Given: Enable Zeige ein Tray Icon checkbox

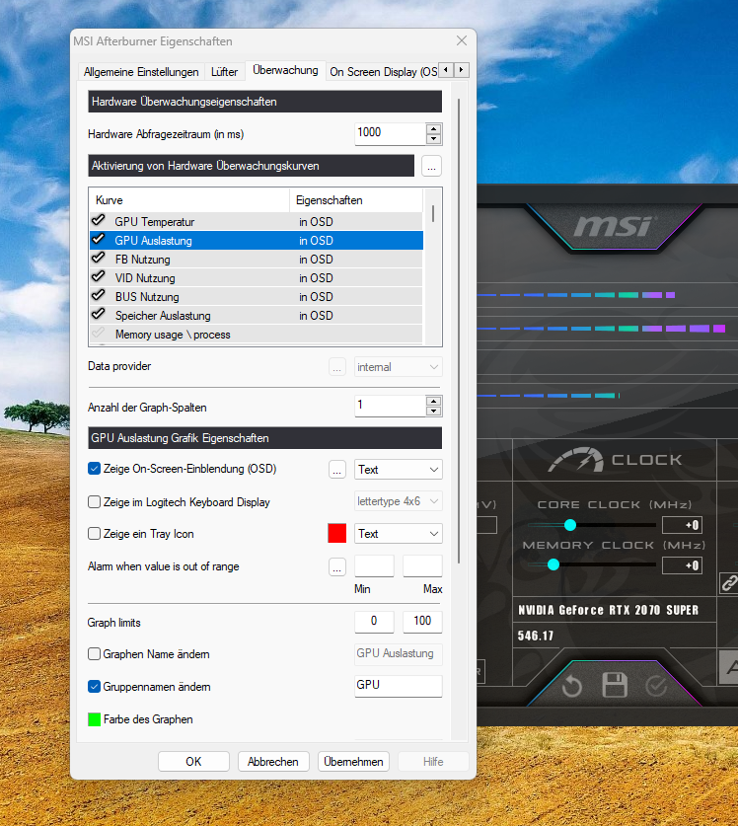Looking at the screenshot, I should coord(95,534).
